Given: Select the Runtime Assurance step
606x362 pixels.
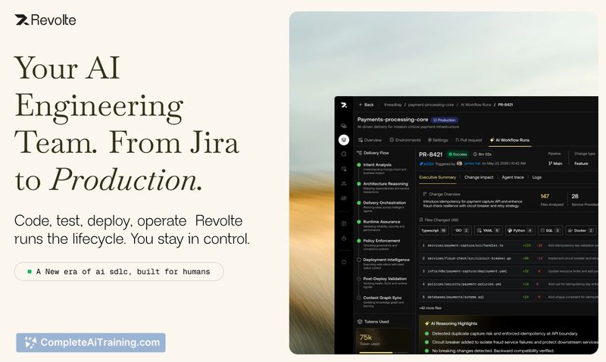Looking at the screenshot, I should click(383, 225).
